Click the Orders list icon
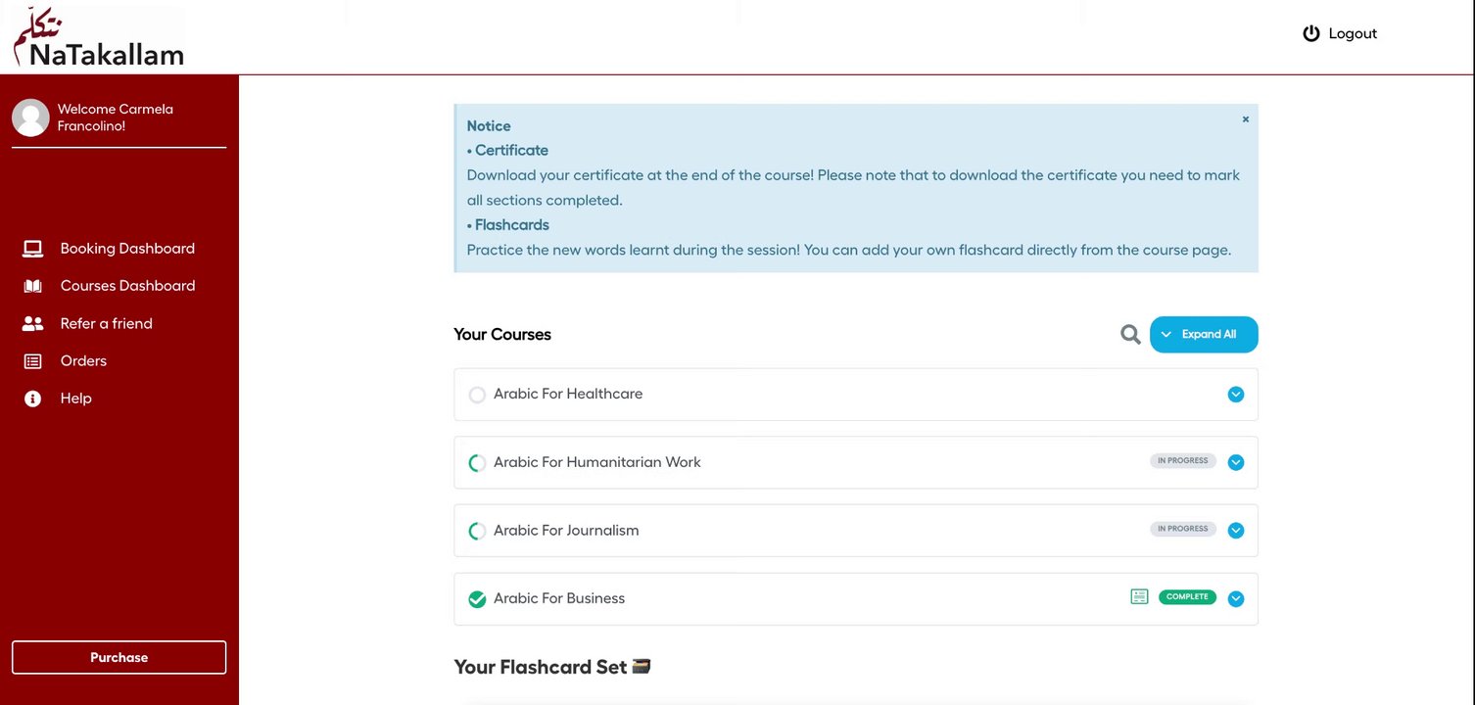 33,361
